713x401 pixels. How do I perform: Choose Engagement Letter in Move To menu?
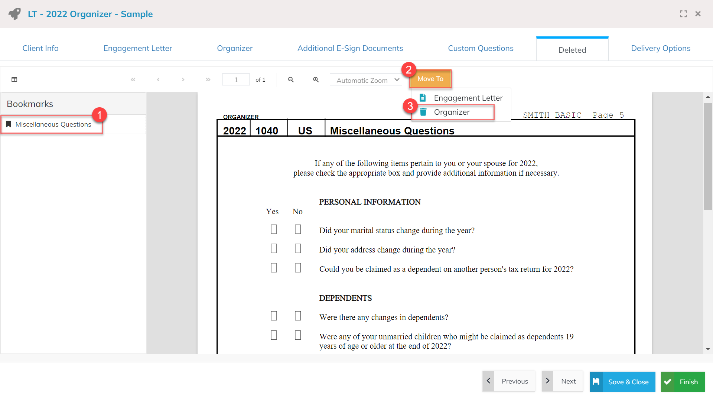pyautogui.click(x=468, y=98)
